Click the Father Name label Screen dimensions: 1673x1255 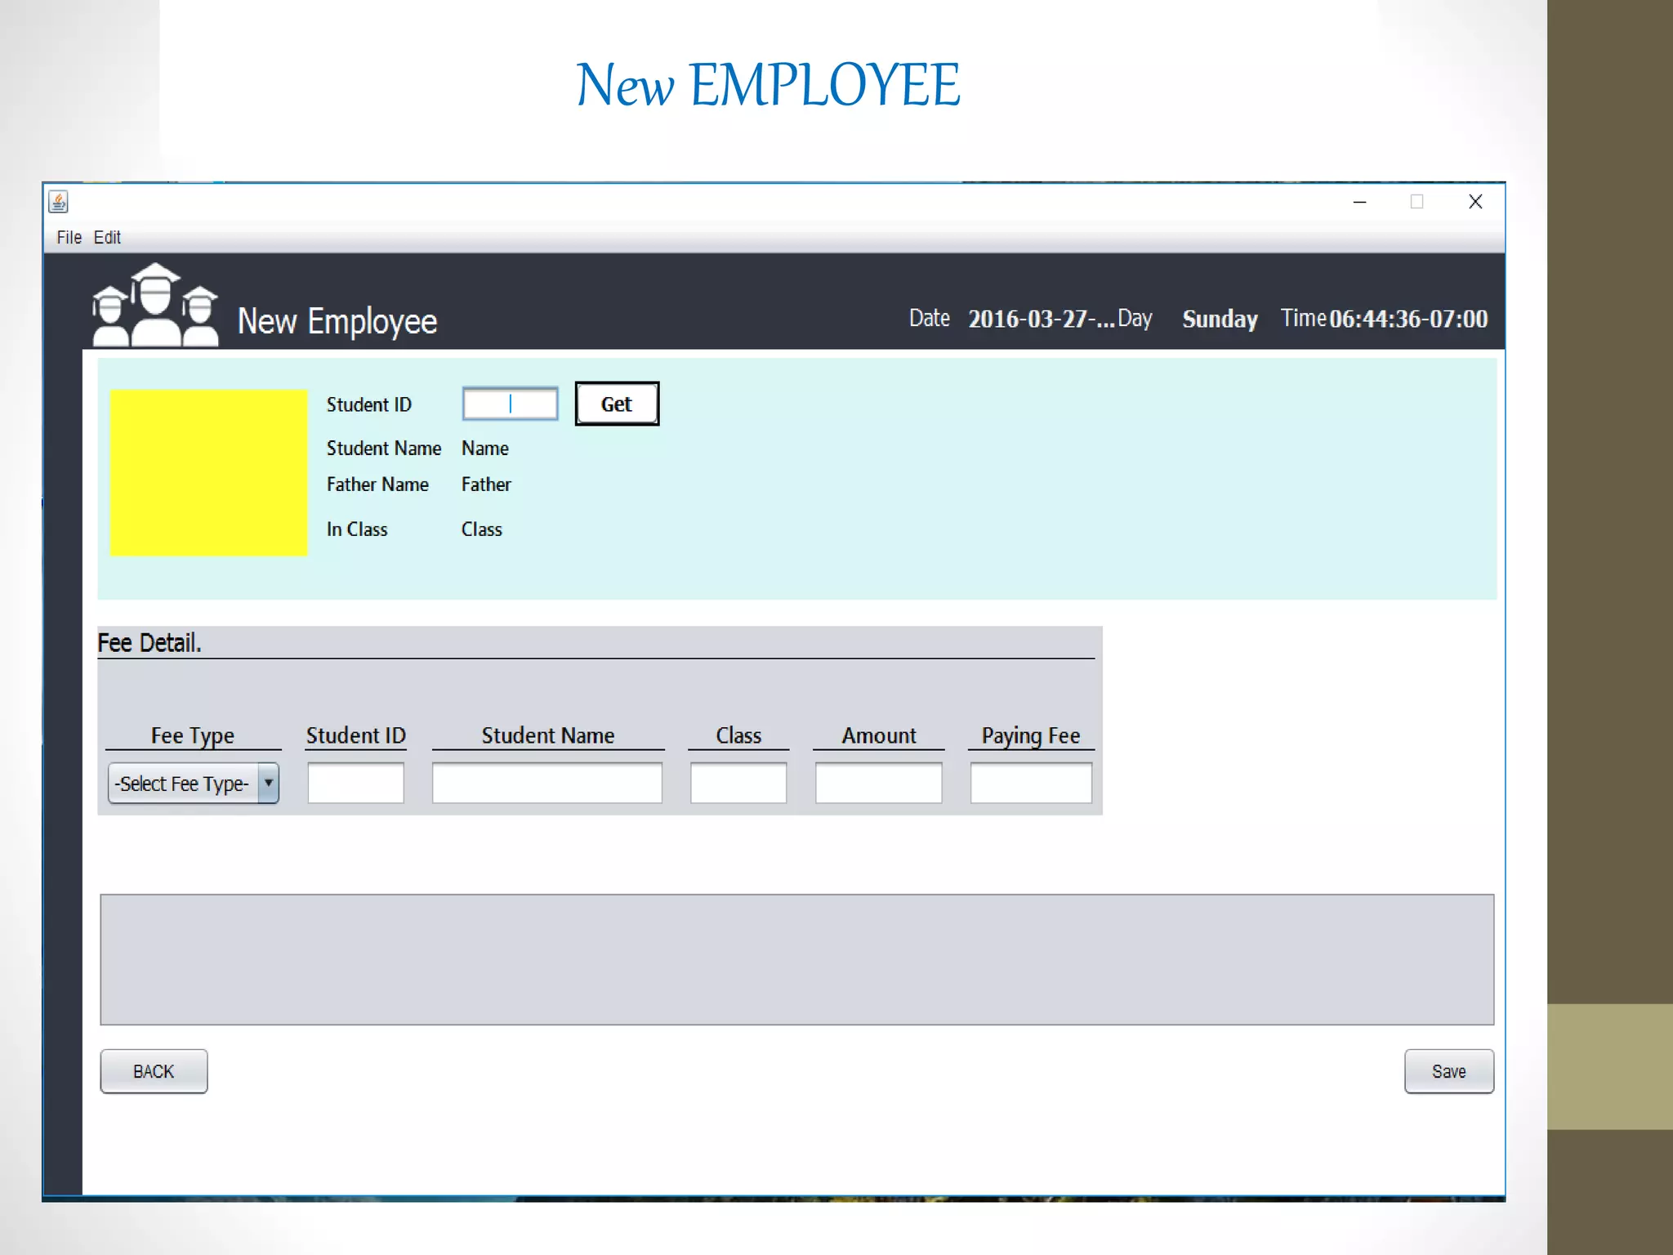(377, 485)
